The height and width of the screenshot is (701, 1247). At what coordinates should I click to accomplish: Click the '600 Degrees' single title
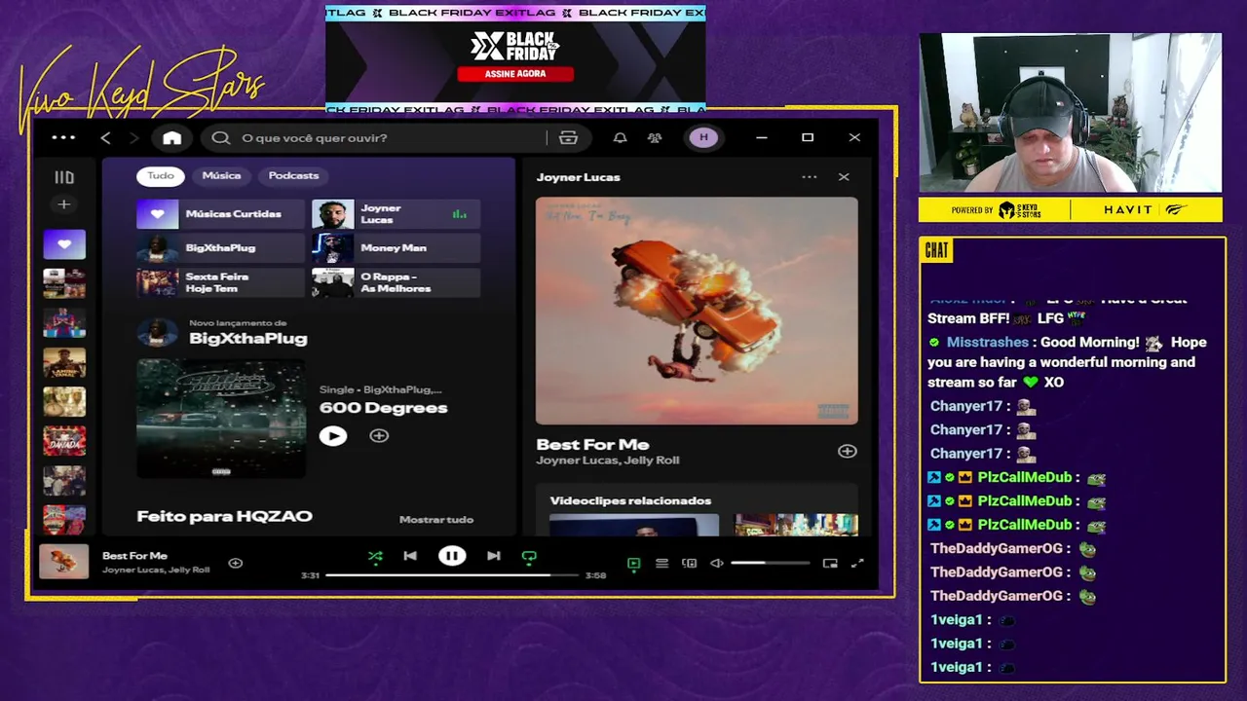pyautogui.click(x=383, y=408)
